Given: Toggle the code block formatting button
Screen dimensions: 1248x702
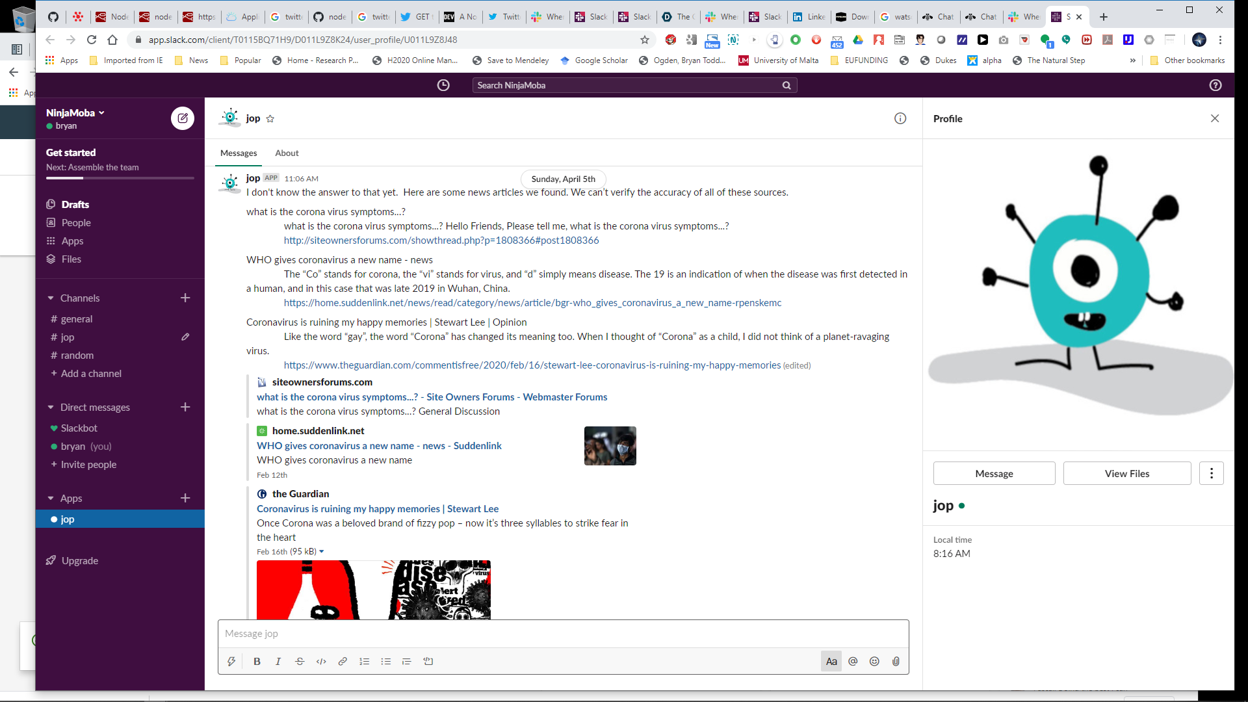Looking at the screenshot, I should (x=428, y=661).
